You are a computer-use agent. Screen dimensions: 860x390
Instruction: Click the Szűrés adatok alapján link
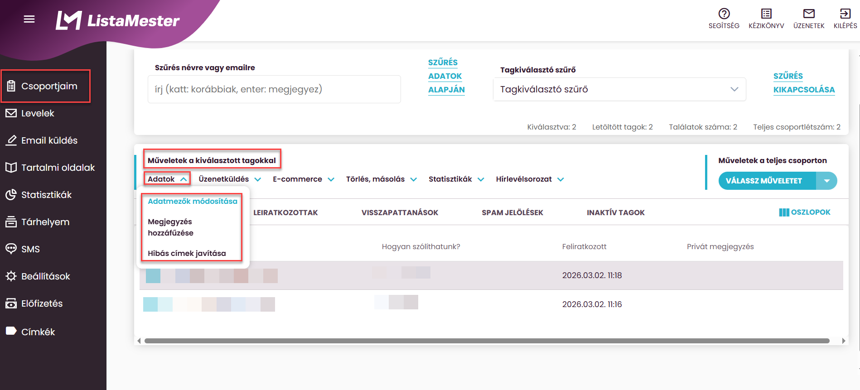click(x=446, y=76)
